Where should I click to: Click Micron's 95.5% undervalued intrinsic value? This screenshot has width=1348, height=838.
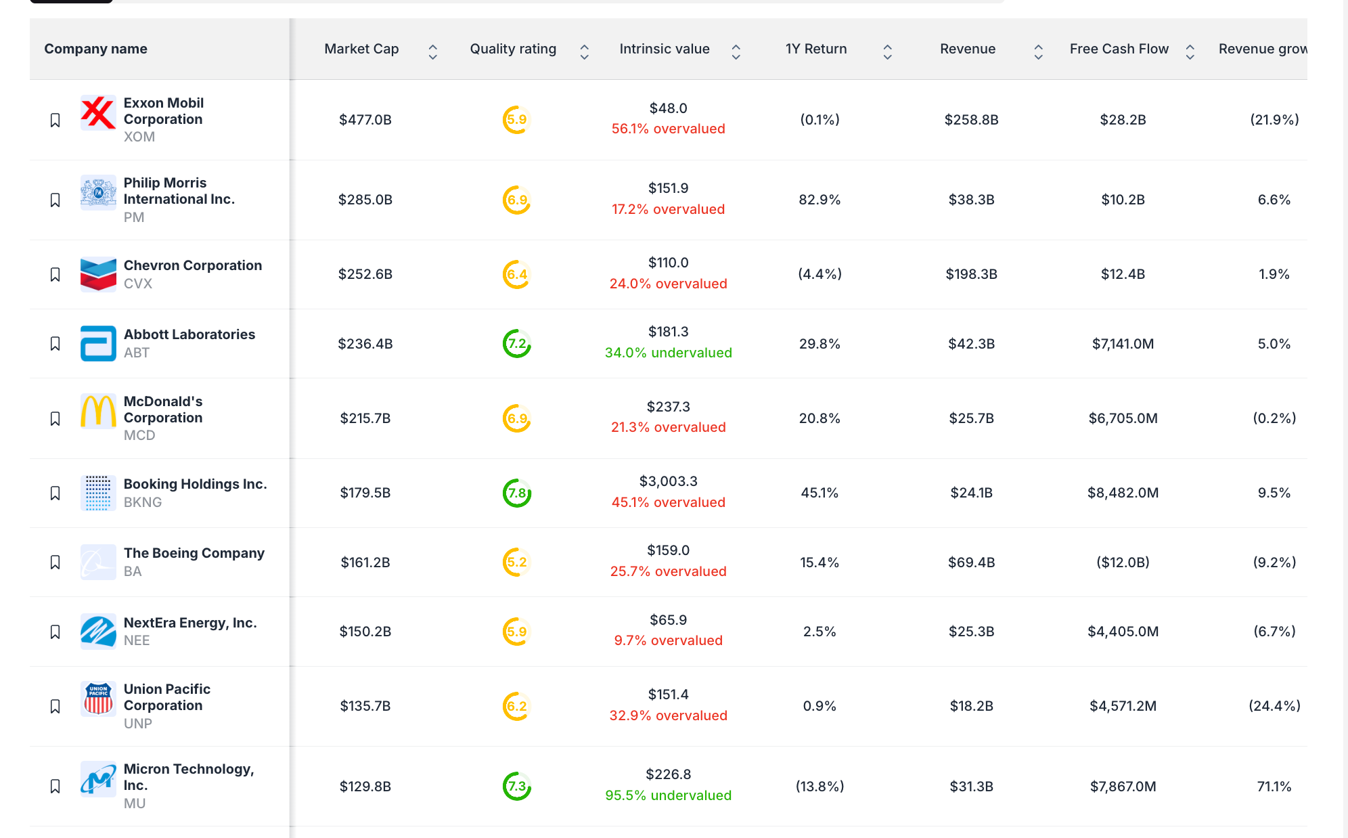pyautogui.click(x=668, y=795)
